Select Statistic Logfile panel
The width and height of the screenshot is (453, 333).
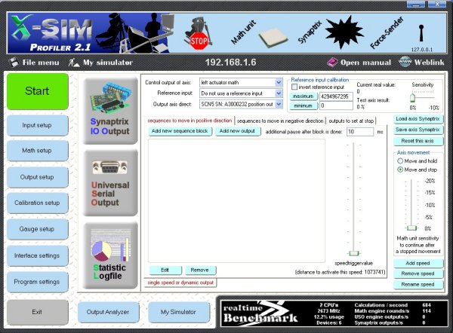pyautogui.click(x=110, y=255)
